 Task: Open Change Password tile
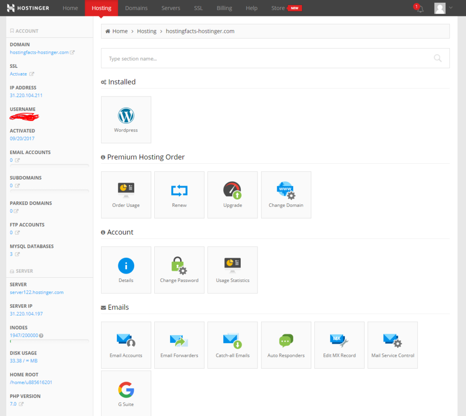179,270
